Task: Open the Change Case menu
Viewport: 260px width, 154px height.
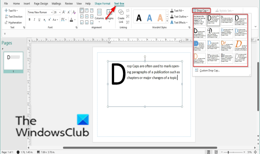Action: (x=55, y=20)
